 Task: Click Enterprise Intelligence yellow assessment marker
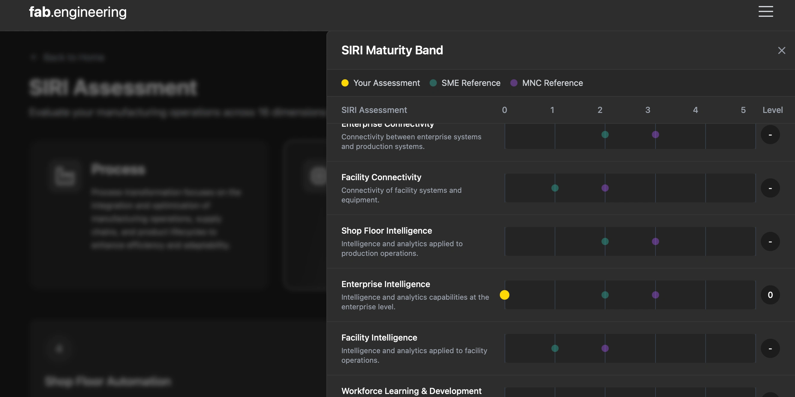pyautogui.click(x=504, y=295)
